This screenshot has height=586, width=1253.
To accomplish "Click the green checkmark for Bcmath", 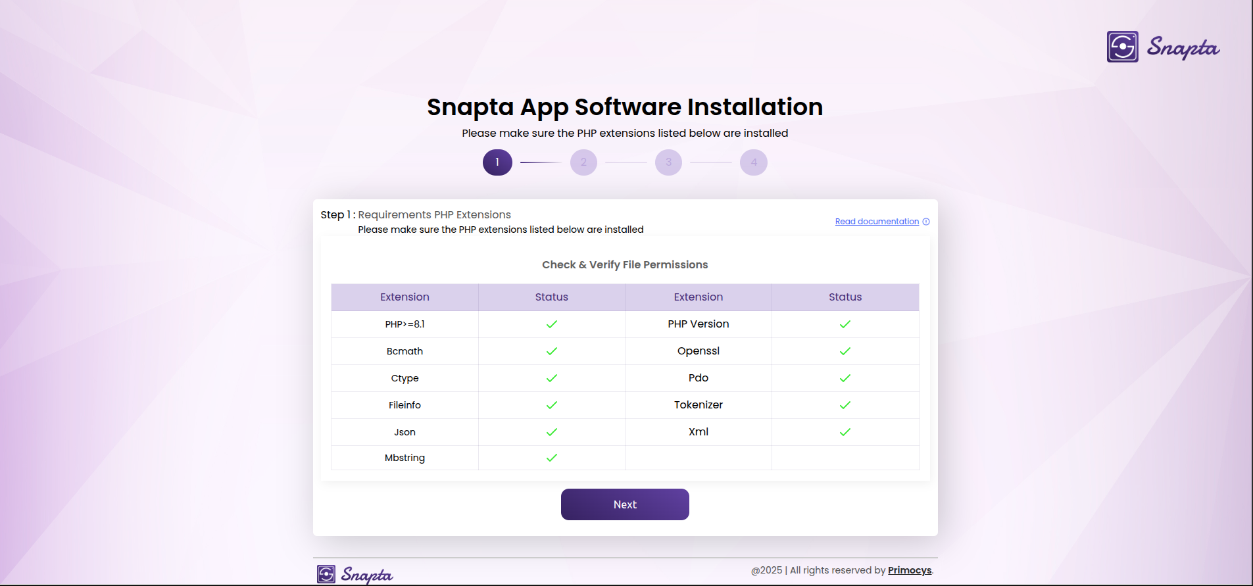I will (x=552, y=351).
